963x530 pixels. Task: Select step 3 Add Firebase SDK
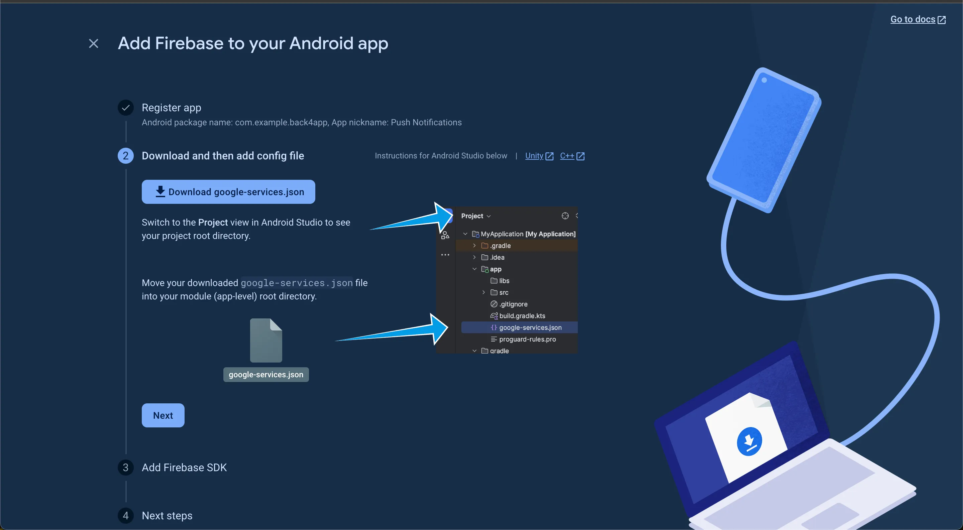coord(184,468)
